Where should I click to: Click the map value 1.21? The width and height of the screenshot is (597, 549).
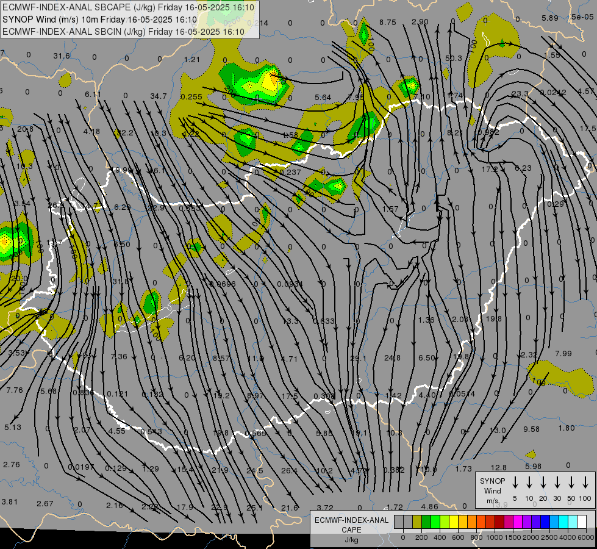click(192, 59)
